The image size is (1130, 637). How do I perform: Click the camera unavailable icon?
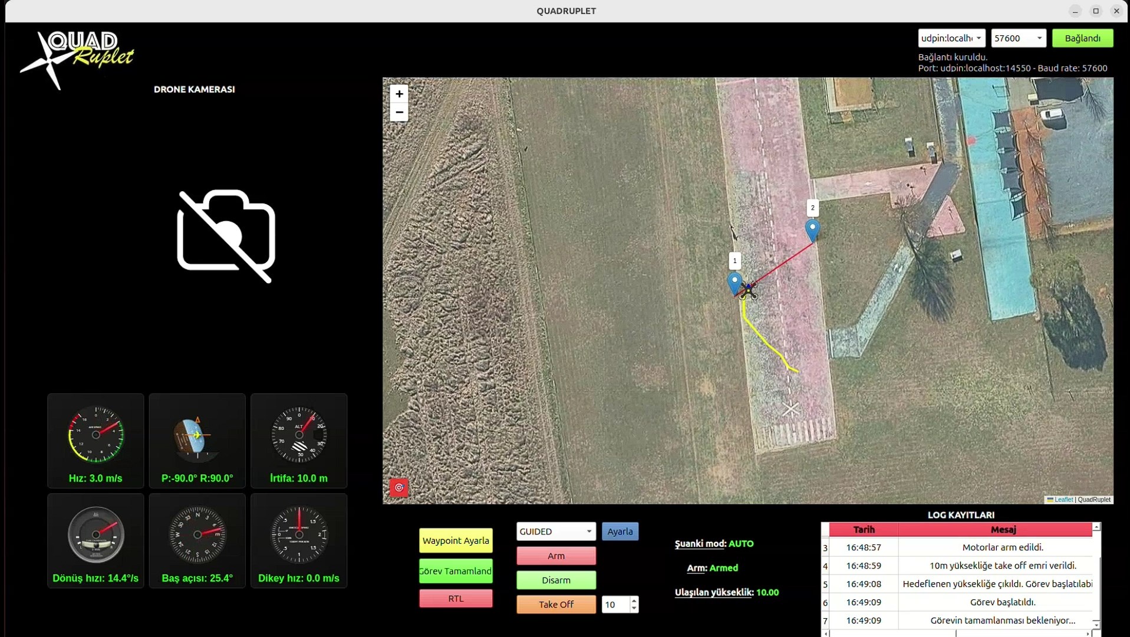226,236
